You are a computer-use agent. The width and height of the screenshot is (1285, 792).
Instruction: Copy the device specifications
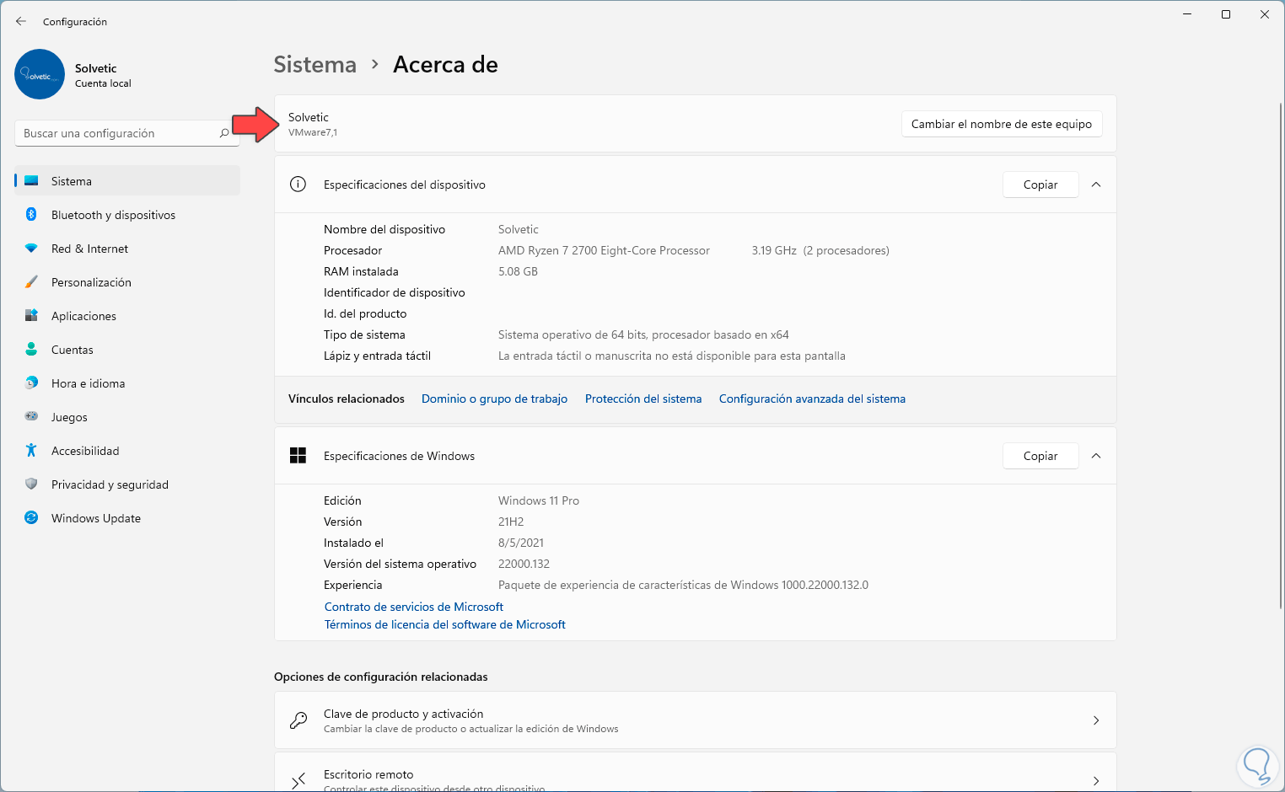[1040, 185]
